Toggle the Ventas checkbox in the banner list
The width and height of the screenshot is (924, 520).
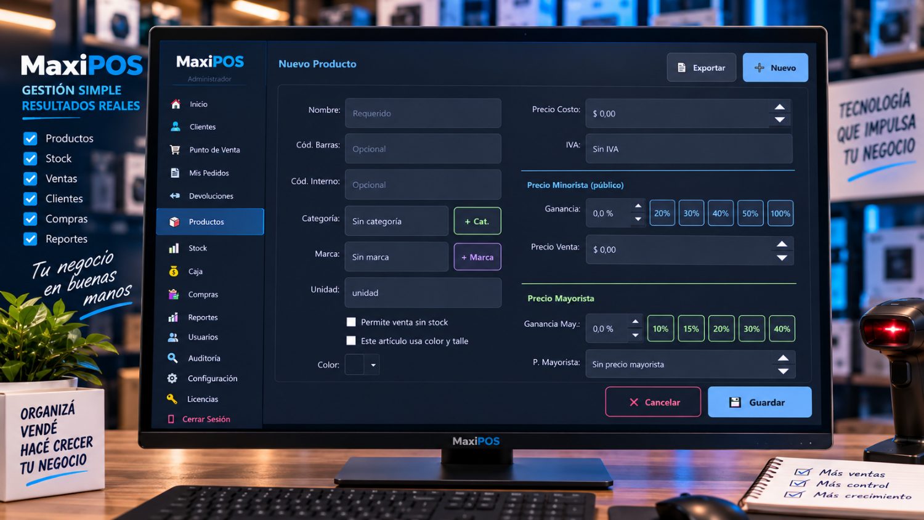(30, 179)
